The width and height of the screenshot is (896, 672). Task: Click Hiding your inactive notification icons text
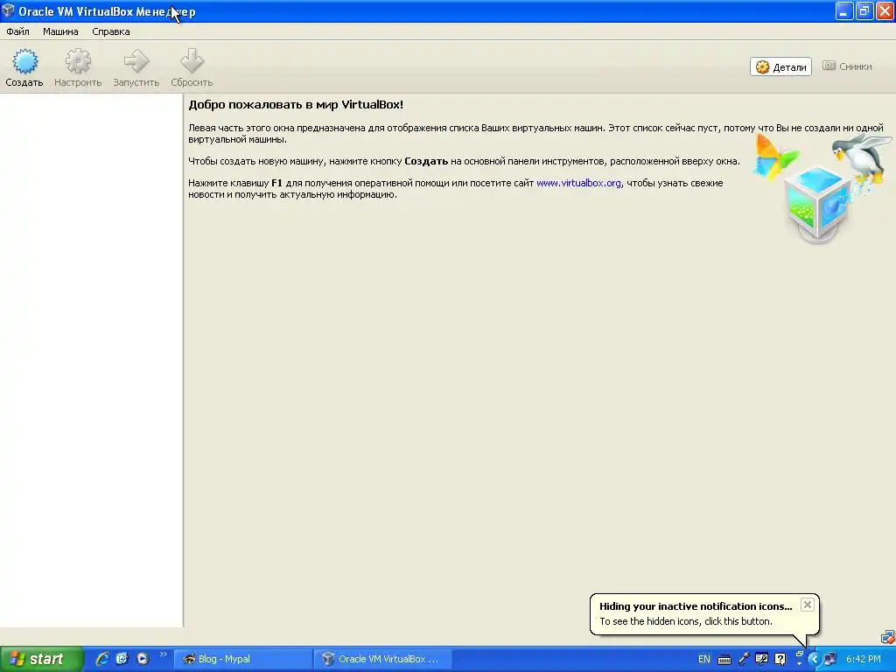click(x=696, y=606)
